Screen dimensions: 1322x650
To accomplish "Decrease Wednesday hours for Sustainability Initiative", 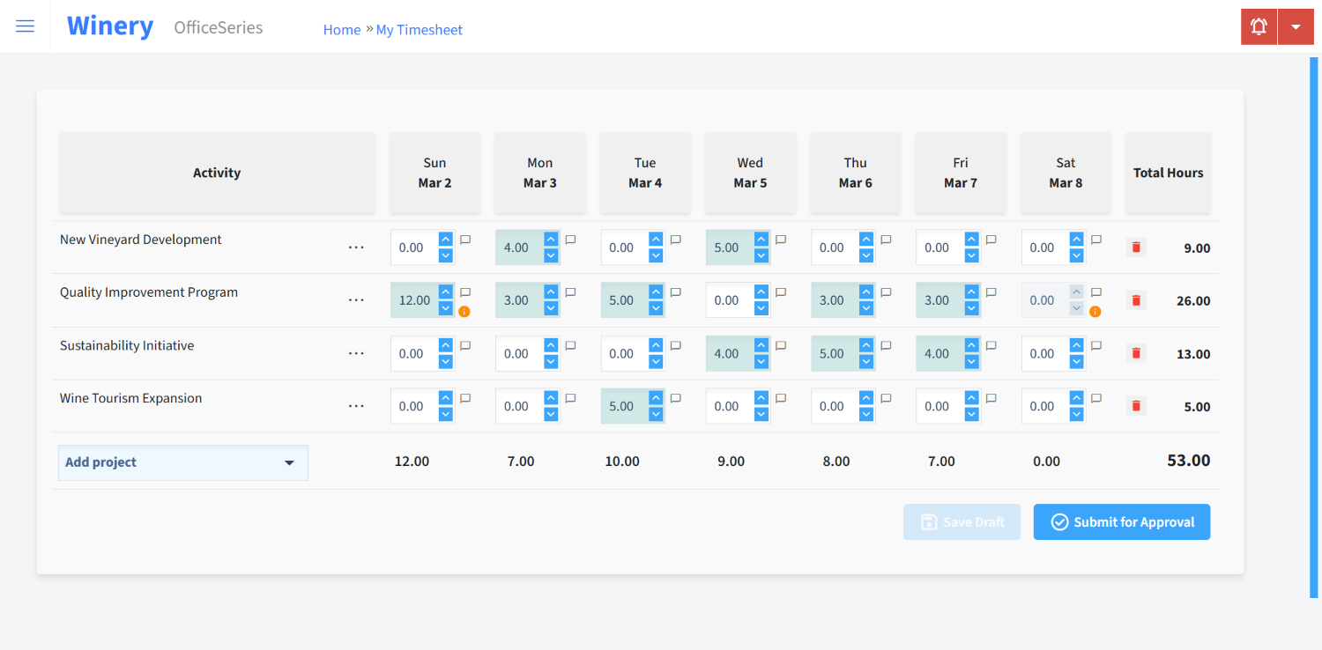I will [x=761, y=361].
